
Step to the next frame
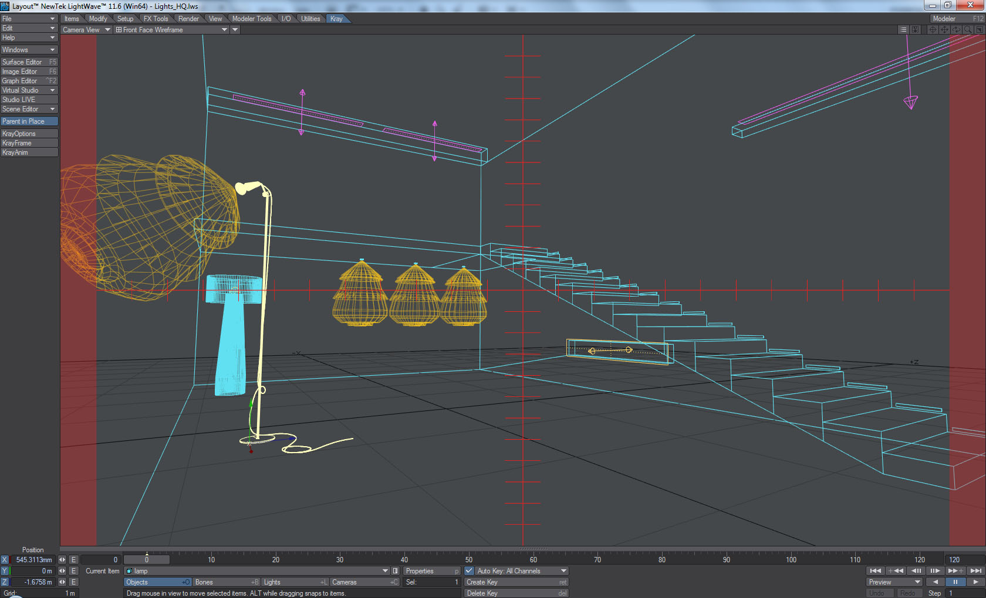click(935, 571)
